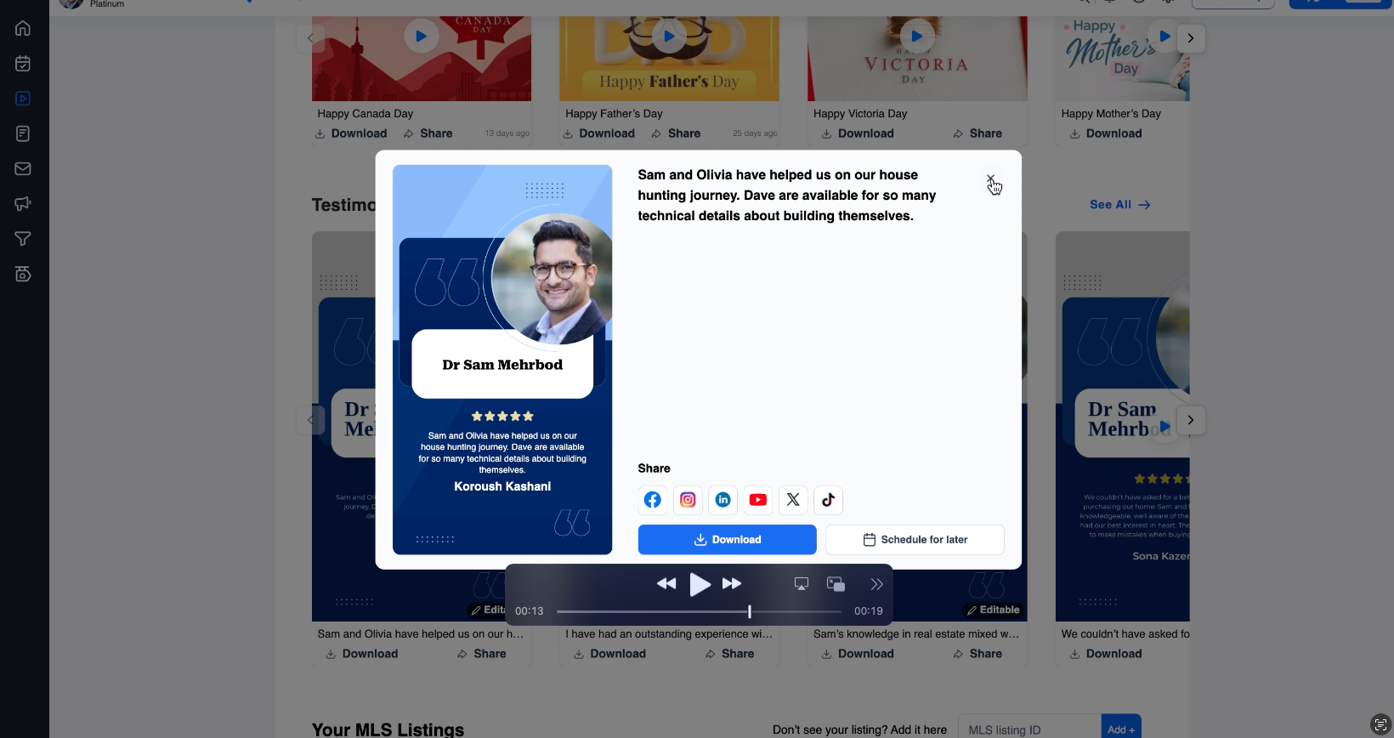Screen dimensions: 1394x738
Task: Click the Editable tag on third testimonial
Action: [x=994, y=610]
